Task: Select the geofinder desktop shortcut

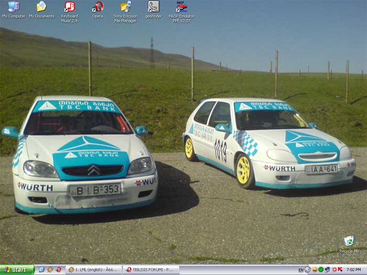Action: tap(154, 10)
